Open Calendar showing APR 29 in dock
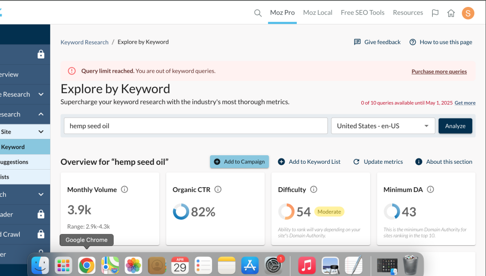This screenshot has width=486, height=276. click(180, 265)
